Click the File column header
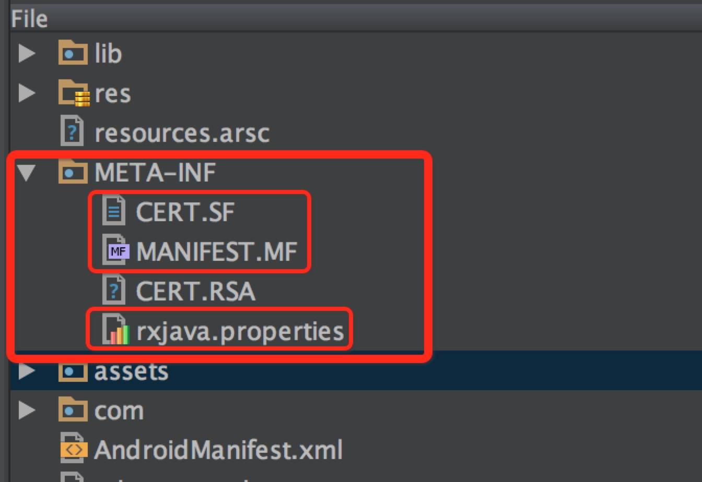702x482 pixels. coord(29,19)
